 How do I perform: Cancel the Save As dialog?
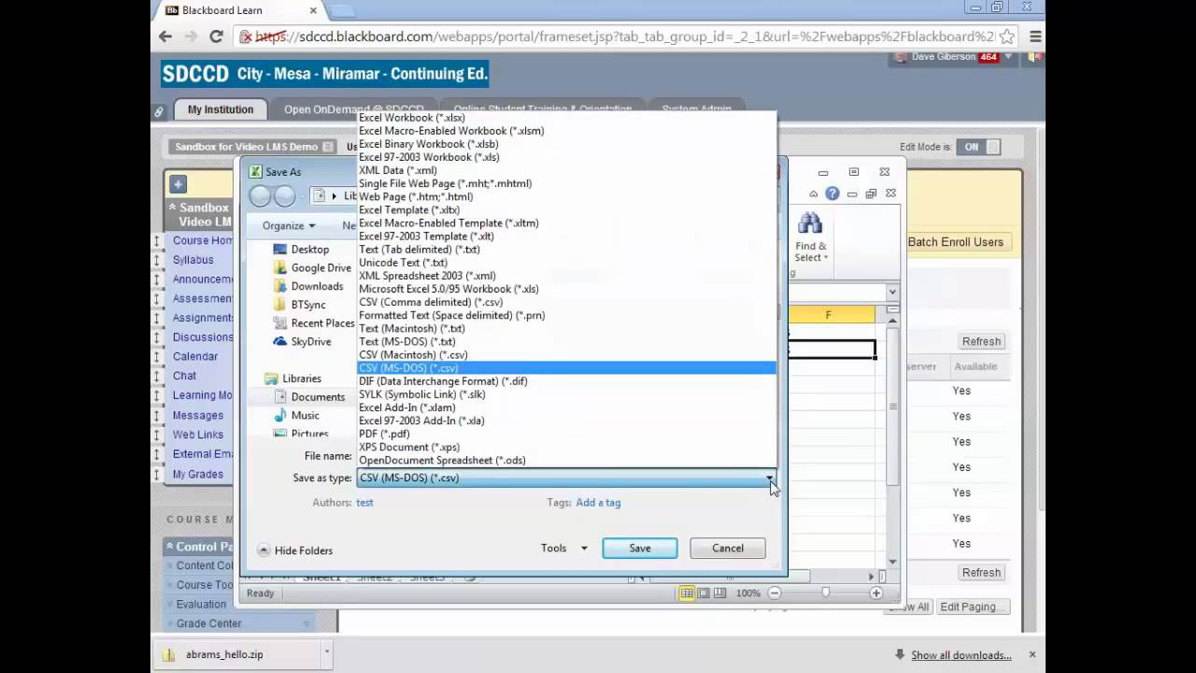click(x=728, y=549)
